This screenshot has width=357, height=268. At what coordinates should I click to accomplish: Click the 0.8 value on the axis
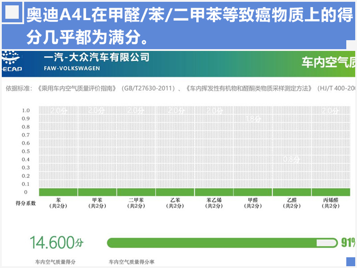(x=26, y=127)
